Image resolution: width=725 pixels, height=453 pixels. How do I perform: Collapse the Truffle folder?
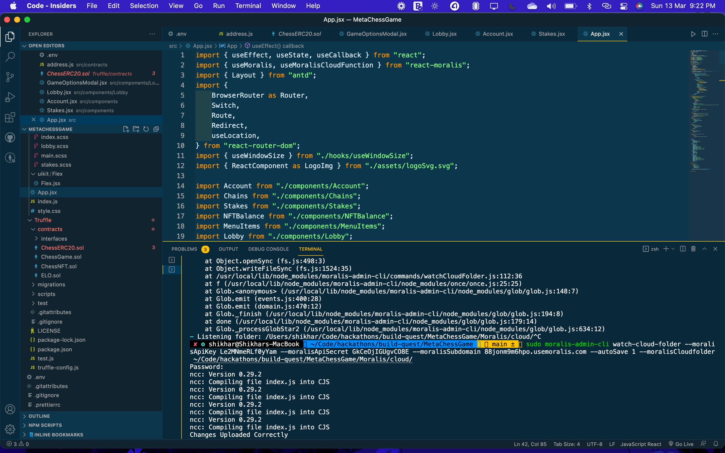pyautogui.click(x=30, y=220)
